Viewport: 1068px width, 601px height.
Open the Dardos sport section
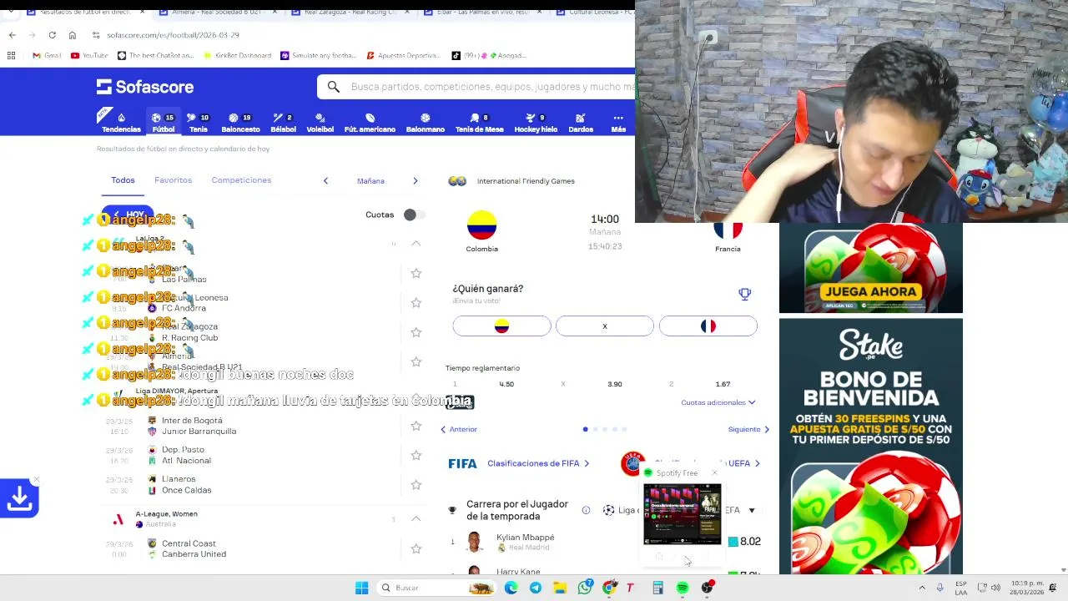pos(581,123)
